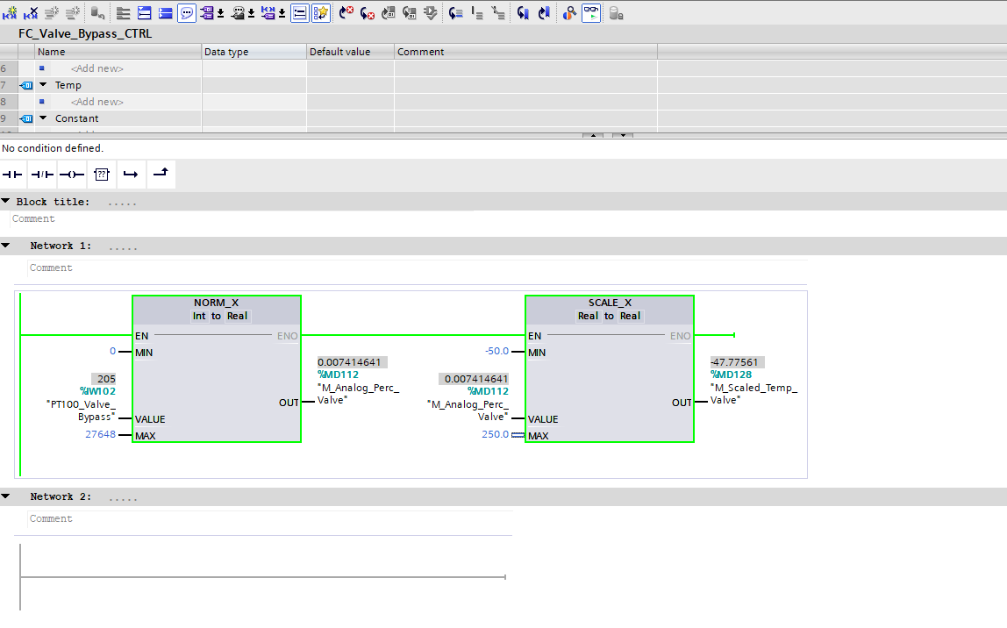Click the Data type column header
1007x628 pixels.
(x=254, y=52)
